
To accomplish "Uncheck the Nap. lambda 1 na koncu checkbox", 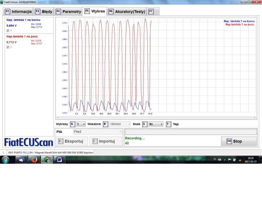I will [x=8, y=30].
